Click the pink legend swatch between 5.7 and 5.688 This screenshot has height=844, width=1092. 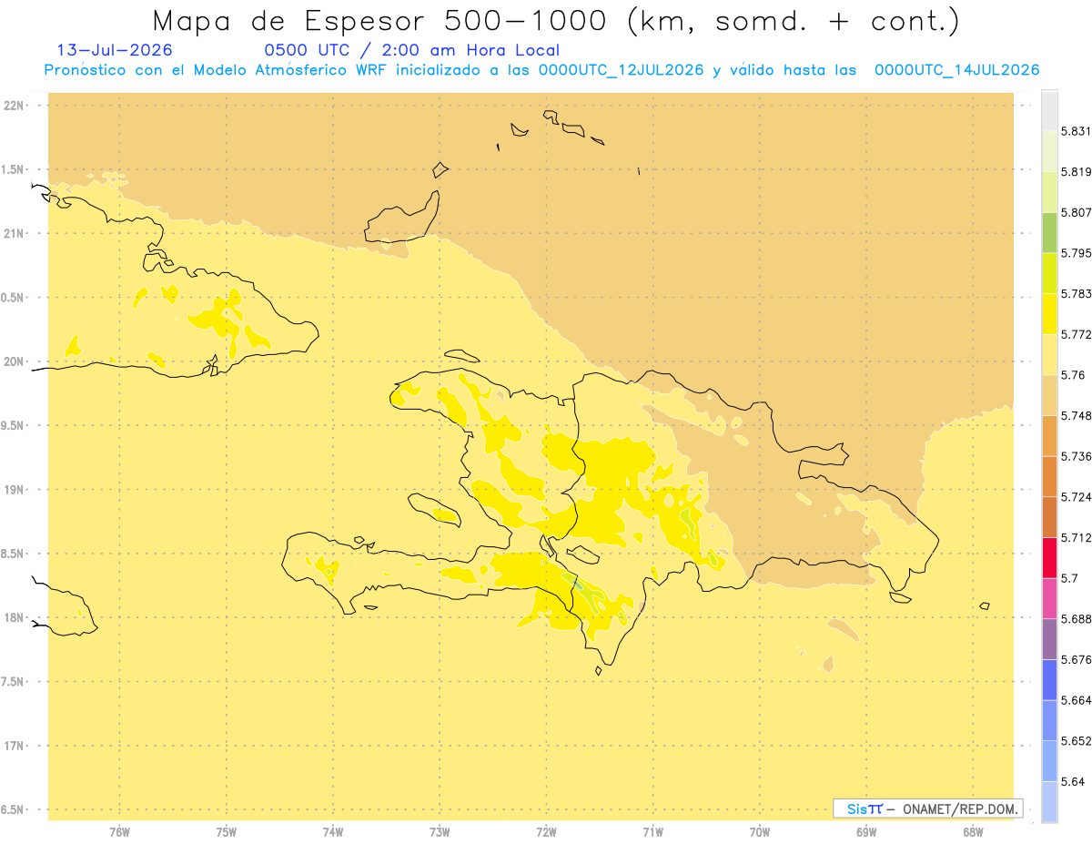point(1049,598)
